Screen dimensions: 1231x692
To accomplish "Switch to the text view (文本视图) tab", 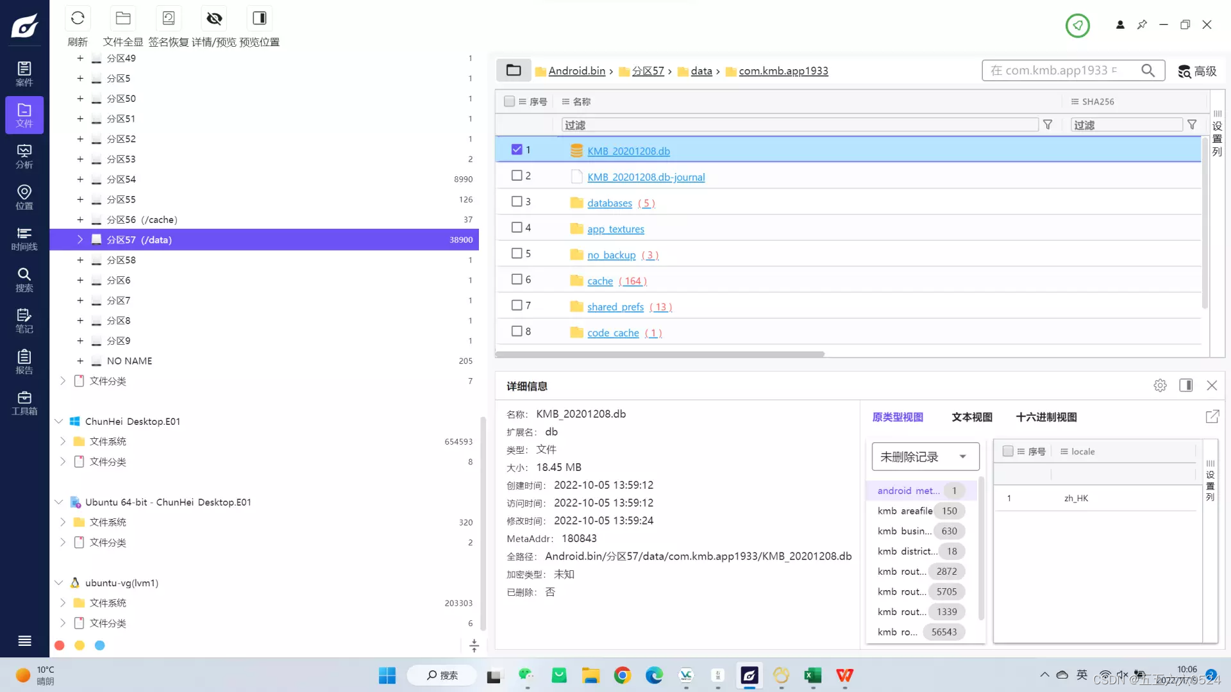I will (971, 417).
